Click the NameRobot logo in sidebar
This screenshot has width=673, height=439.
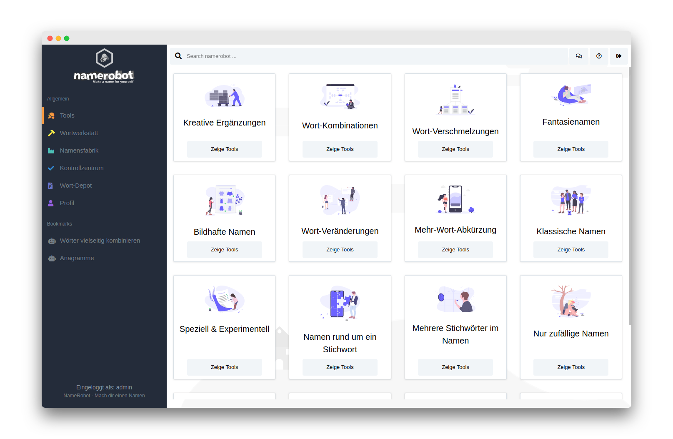104,66
